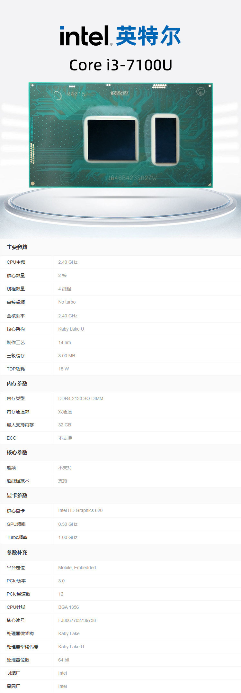The width and height of the screenshot is (241, 693).
Task: Click the 线程数量 label
Action: (16, 289)
